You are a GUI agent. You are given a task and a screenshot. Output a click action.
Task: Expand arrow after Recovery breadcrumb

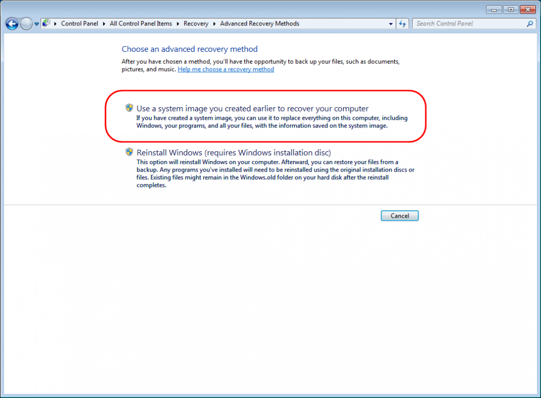pyautogui.click(x=214, y=24)
